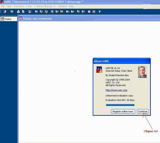Open the http://www.mirc.com link
Viewport: 160px width, 143px height.
pyautogui.click(x=116, y=90)
